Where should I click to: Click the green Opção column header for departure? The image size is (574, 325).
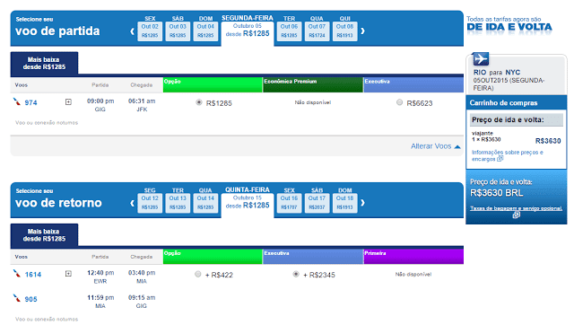pos(213,84)
